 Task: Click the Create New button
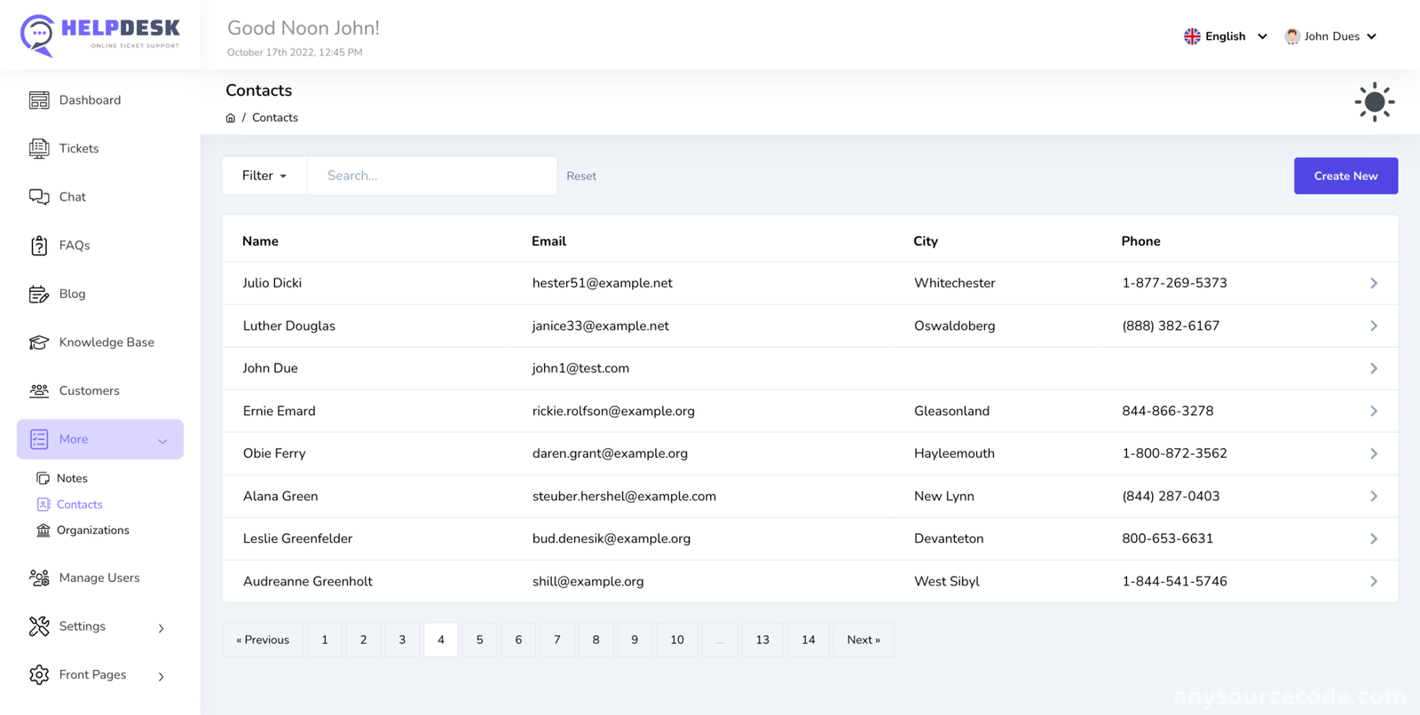pyautogui.click(x=1345, y=176)
